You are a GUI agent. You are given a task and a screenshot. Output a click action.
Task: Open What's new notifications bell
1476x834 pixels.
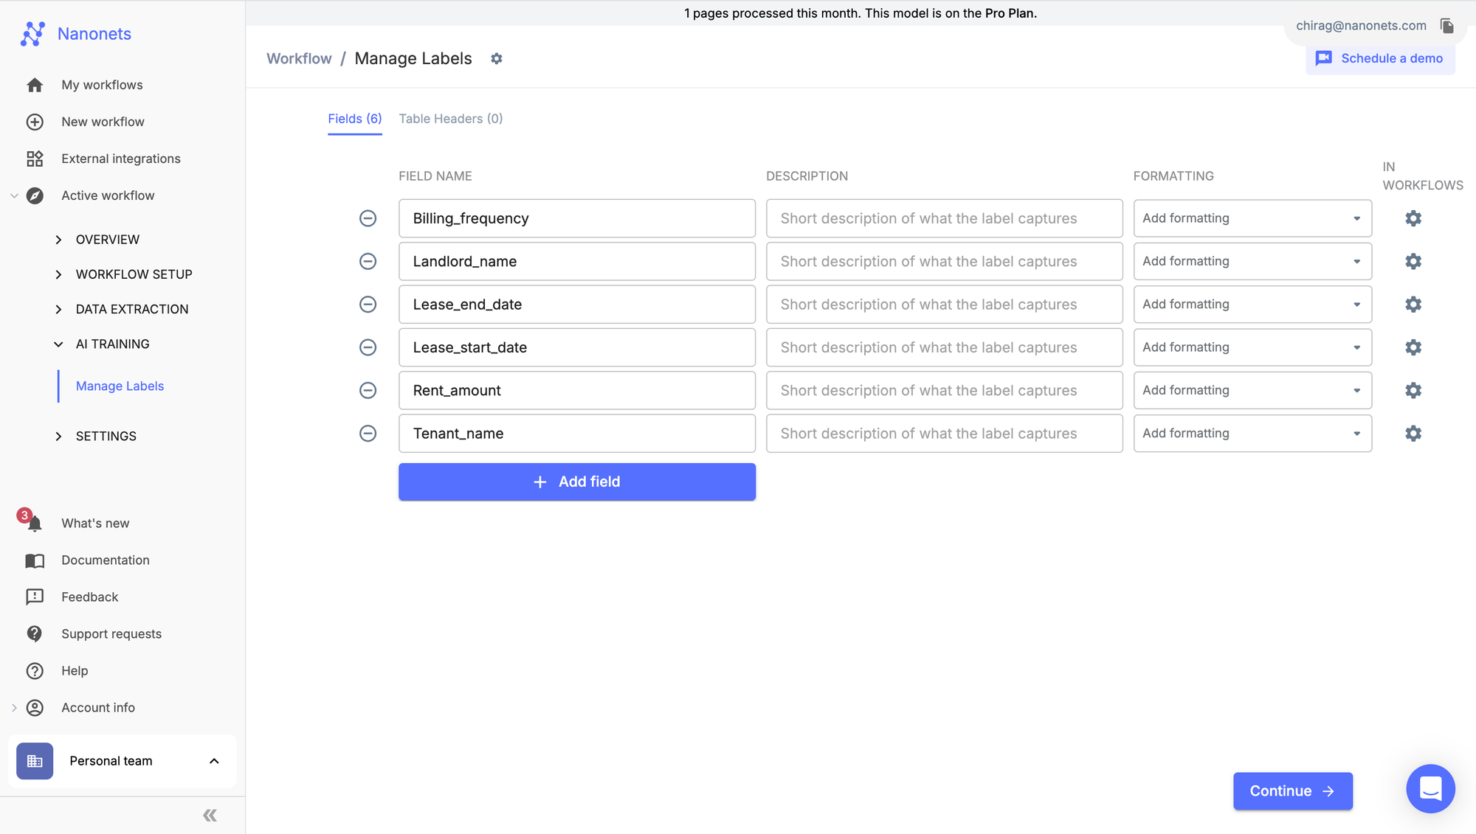34,524
